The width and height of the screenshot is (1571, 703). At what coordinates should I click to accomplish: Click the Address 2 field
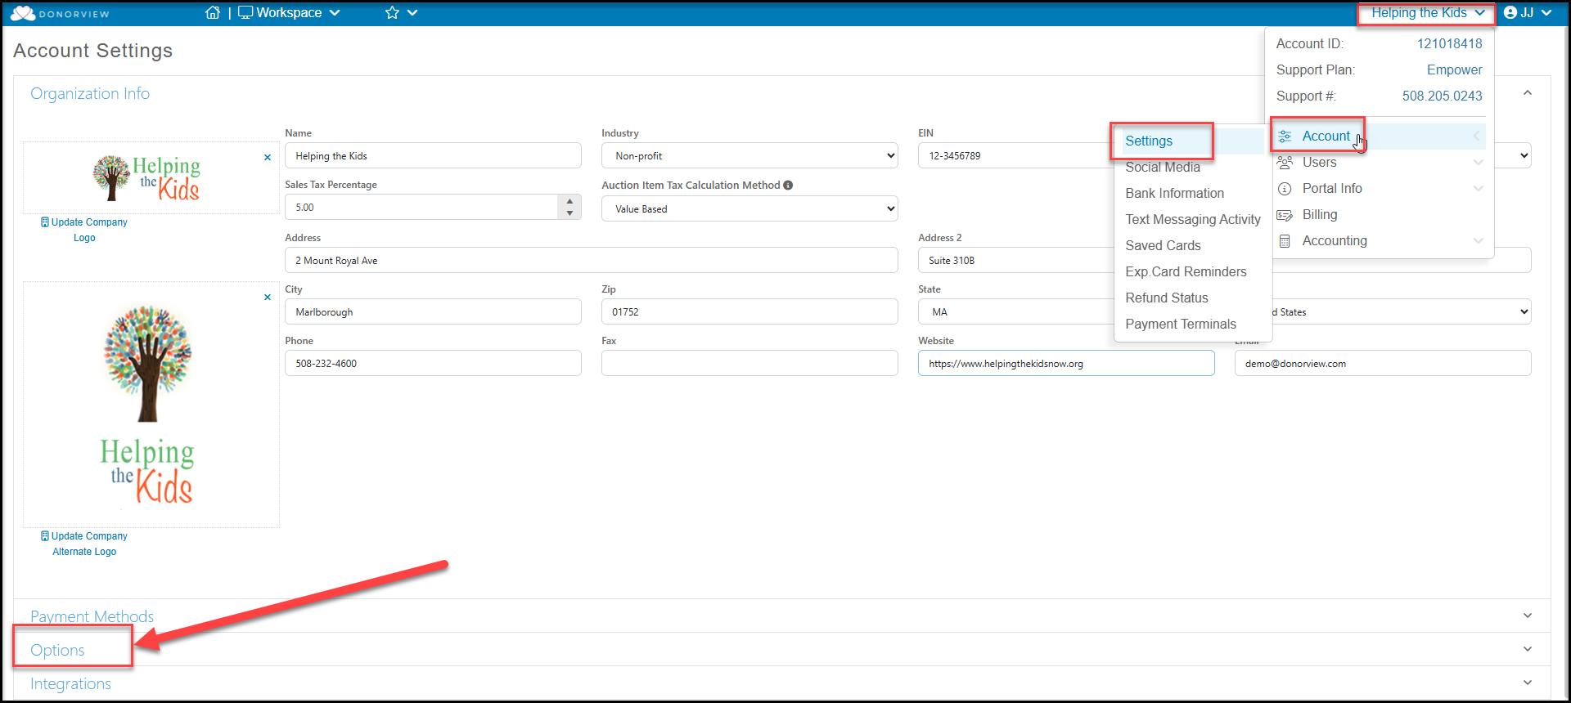coord(1015,260)
